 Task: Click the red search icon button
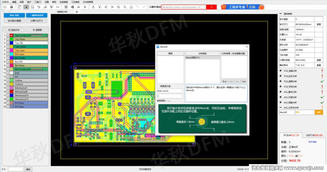tap(211, 7)
